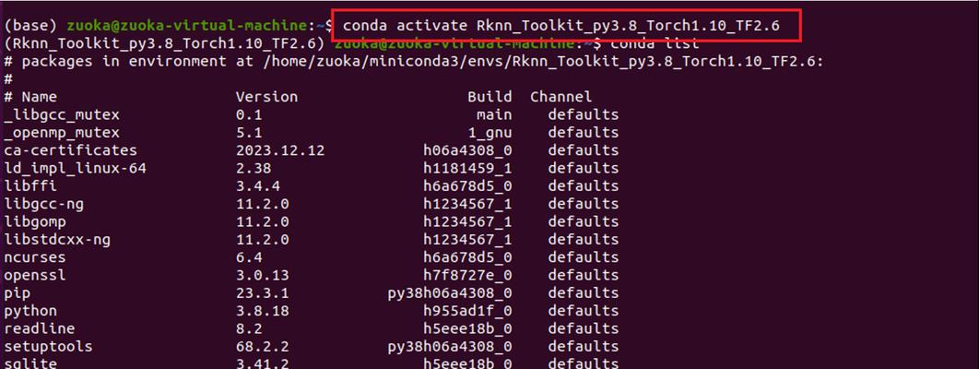The height and width of the screenshot is (369, 979).
Task: Click the Channel column header
Action: click(x=560, y=97)
